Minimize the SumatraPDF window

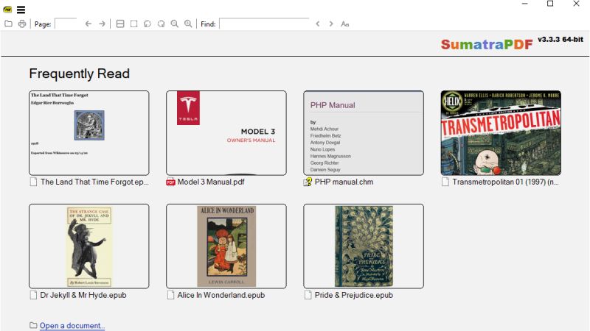click(525, 4)
